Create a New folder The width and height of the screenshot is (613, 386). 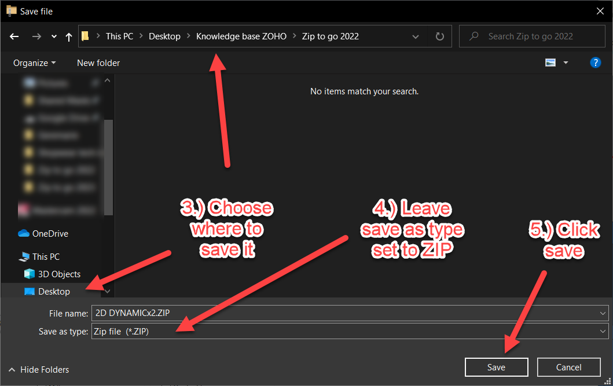(98, 63)
